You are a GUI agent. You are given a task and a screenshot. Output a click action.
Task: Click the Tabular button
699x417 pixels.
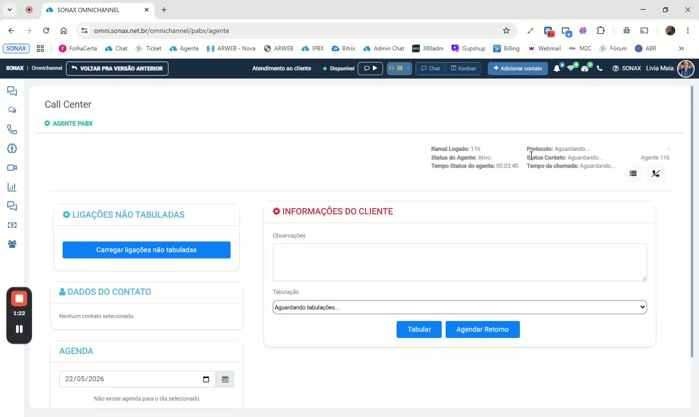tap(419, 329)
